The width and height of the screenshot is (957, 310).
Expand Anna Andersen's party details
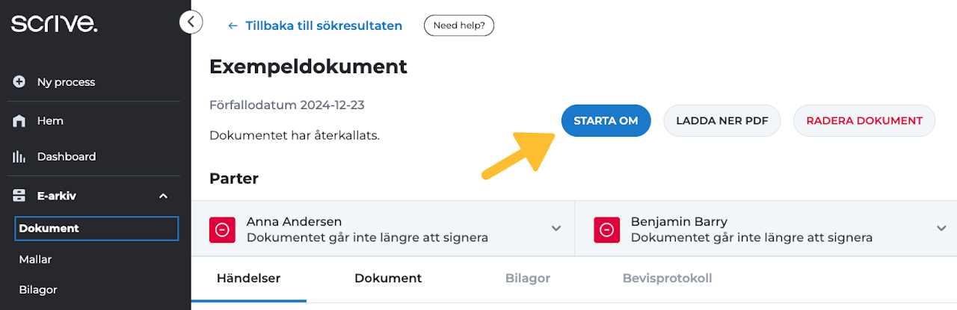click(556, 229)
